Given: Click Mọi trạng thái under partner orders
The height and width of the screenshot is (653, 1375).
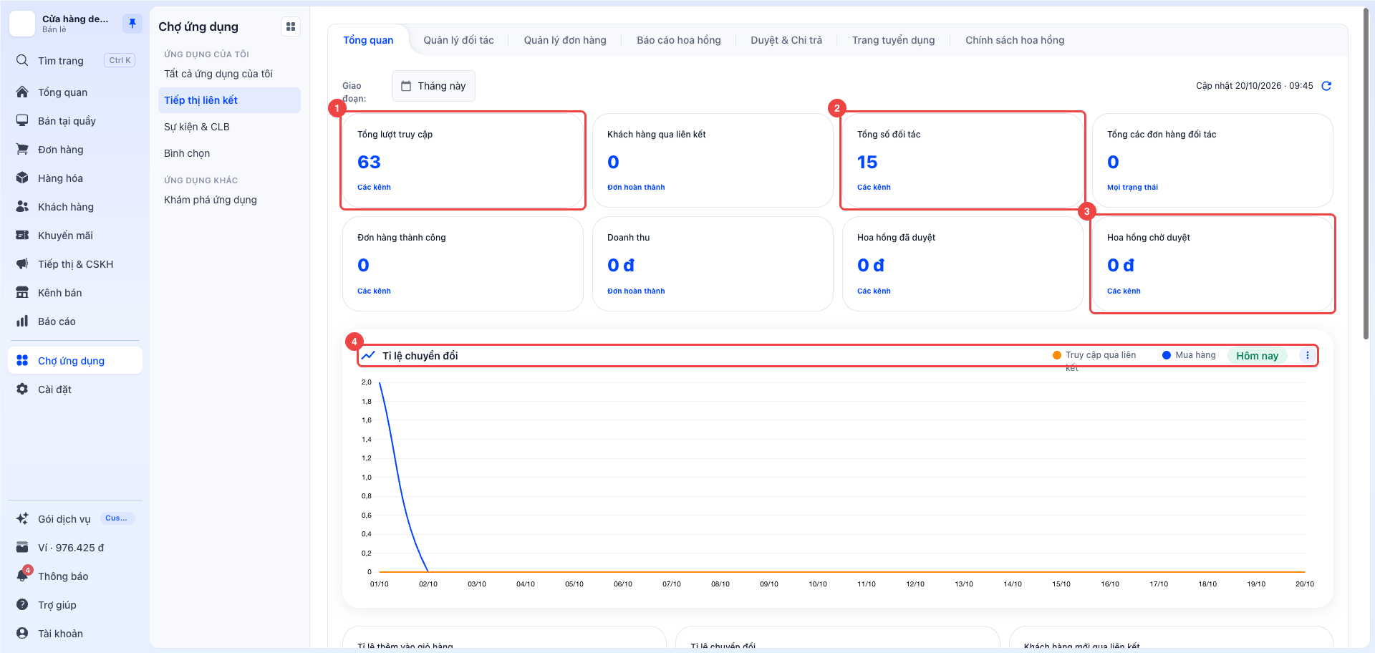Looking at the screenshot, I should click(1132, 187).
